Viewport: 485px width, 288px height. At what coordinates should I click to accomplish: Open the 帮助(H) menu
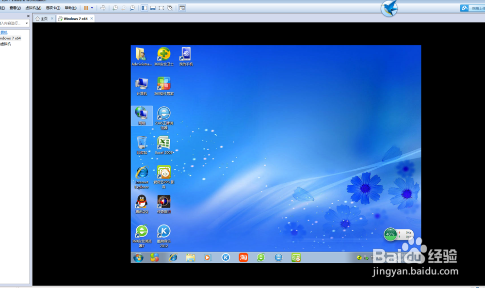click(70, 8)
